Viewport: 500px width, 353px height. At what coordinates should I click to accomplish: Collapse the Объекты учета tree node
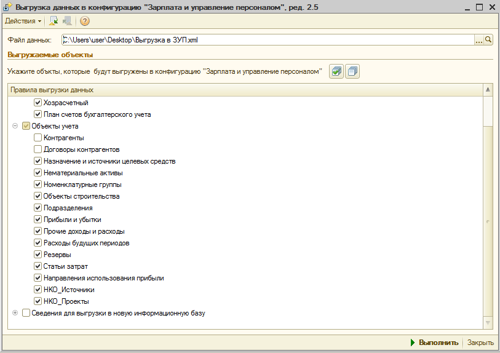click(15, 126)
